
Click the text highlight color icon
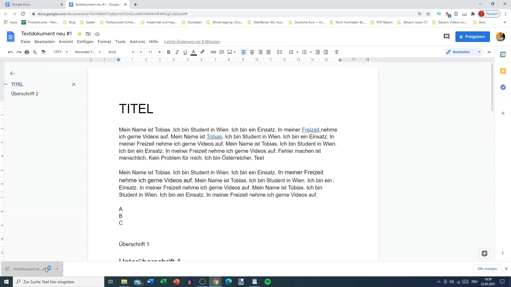[x=203, y=52]
